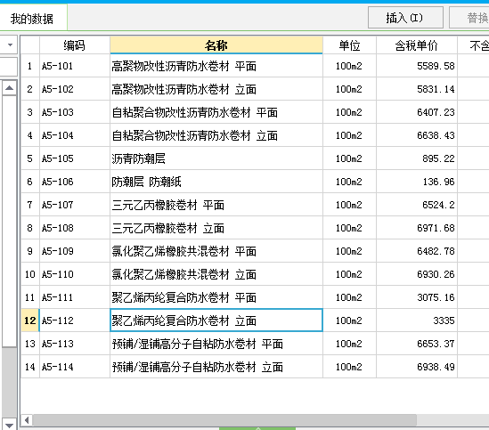Select 自粘聚合物改性沥青防水卷材 平面 name cell
Image resolution: width=489 pixels, height=430 pixels.
click(216, 112)
